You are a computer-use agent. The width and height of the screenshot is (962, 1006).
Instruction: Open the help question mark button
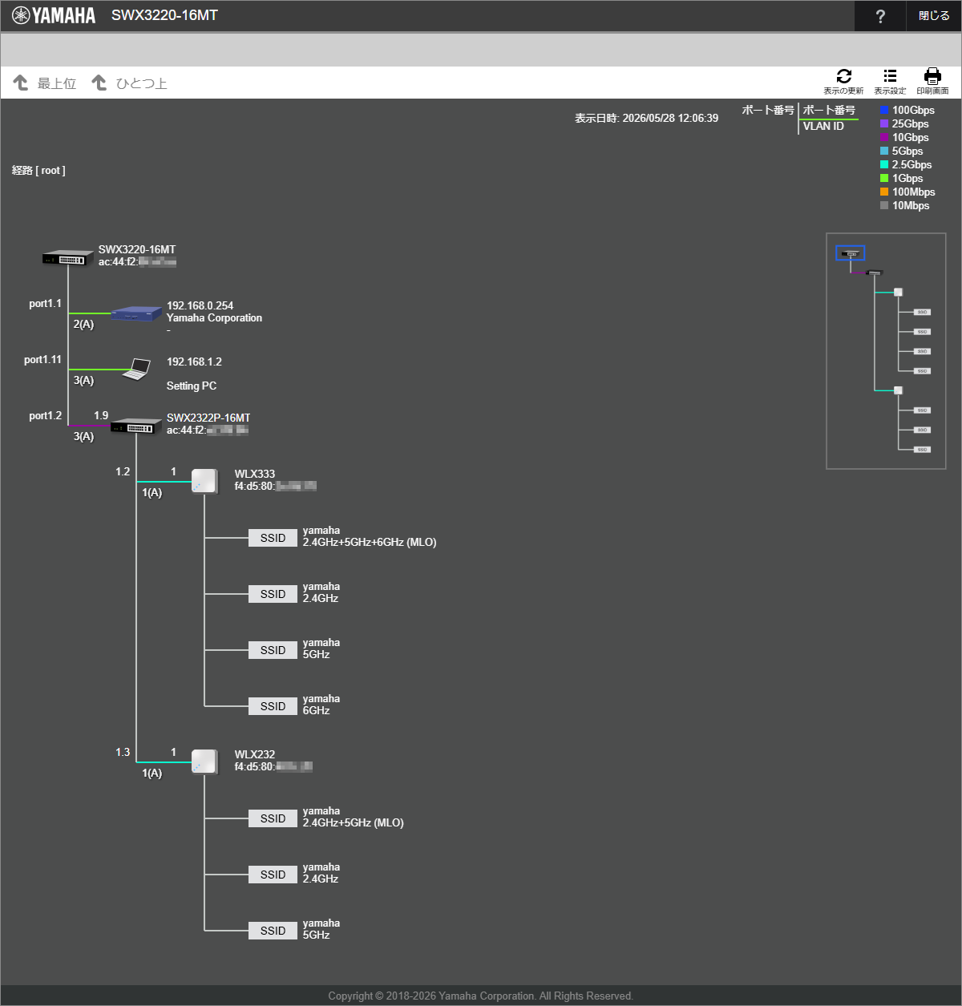point(880,16)
